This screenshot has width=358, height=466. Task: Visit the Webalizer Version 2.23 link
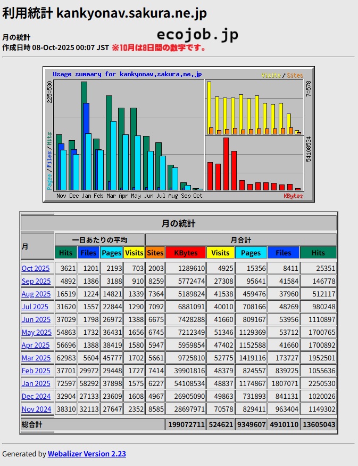tap(87, 454)
